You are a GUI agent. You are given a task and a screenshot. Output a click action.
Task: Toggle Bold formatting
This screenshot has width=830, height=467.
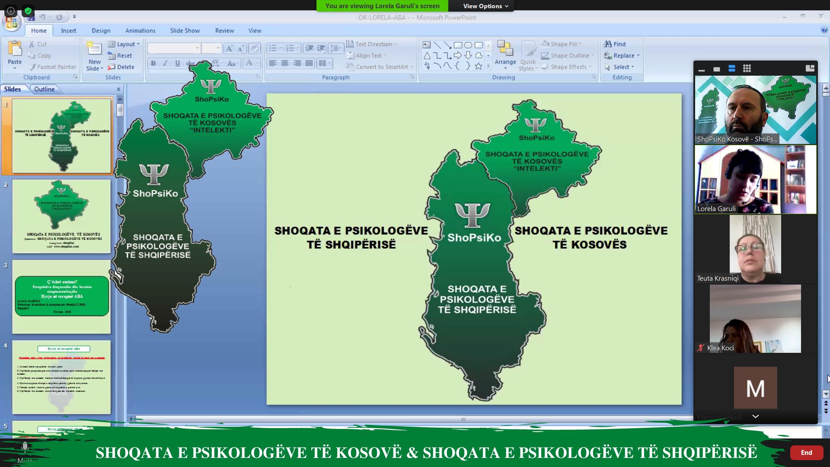pyautogui.click(x=153, y=63)
